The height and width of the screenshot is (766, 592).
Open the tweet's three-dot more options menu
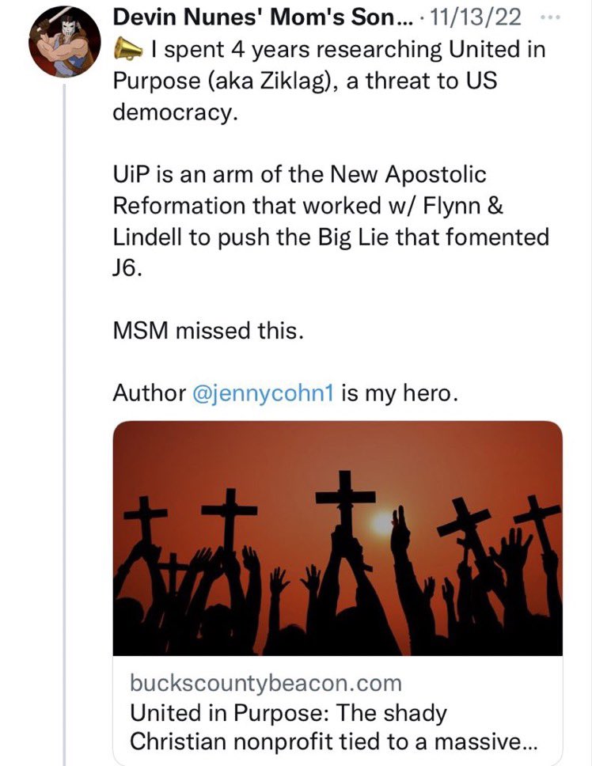pos(551,18)
